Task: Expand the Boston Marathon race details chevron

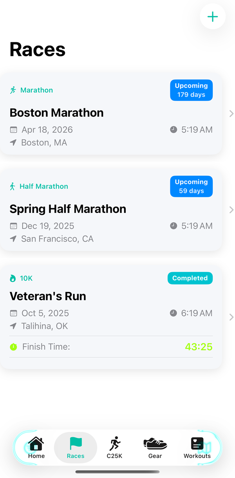Action: pyautogui.click(x=231, y=114)
